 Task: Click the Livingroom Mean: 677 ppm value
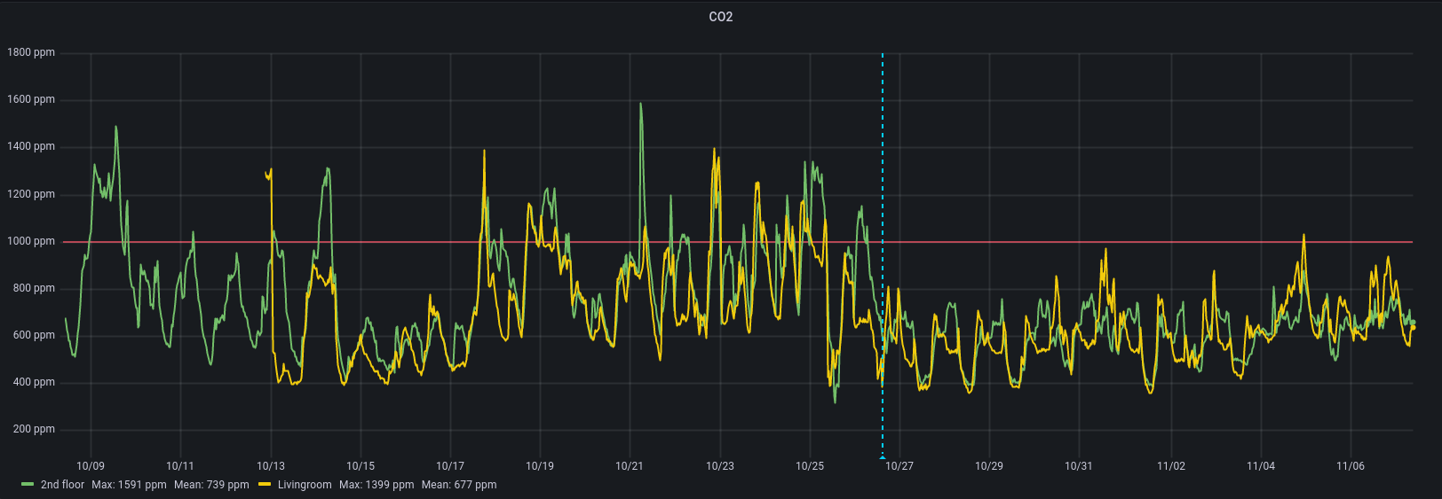[459, 485]
